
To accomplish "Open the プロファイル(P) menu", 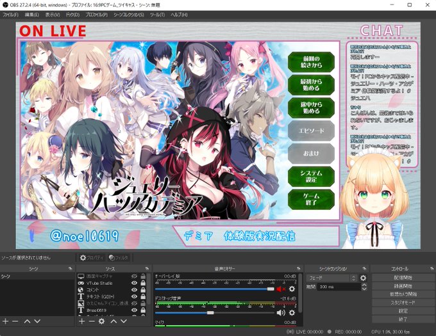I will coord(96,15).
